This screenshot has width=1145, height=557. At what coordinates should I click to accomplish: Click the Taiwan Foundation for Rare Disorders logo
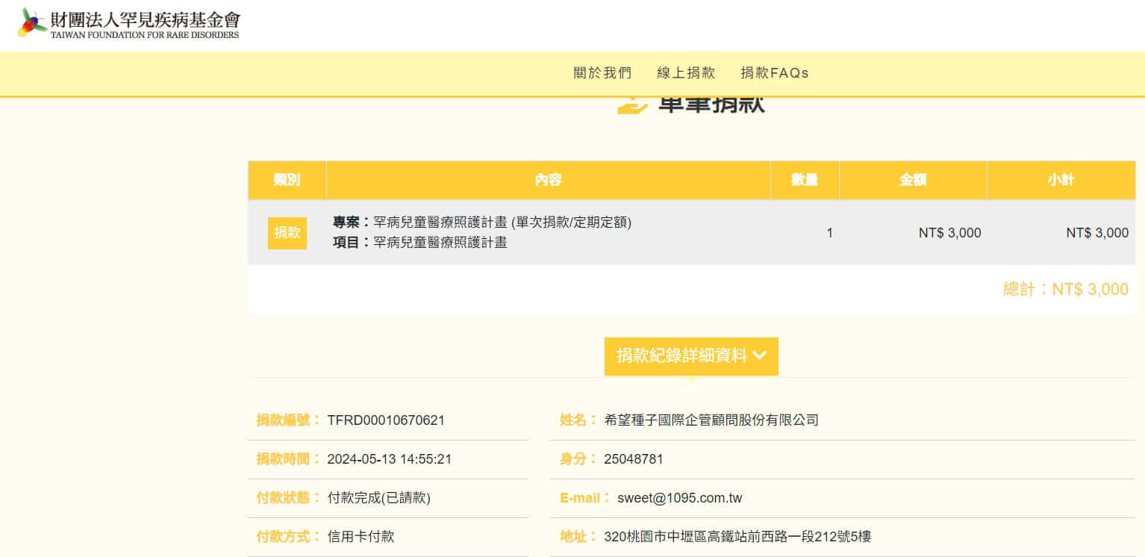(128, 24)
